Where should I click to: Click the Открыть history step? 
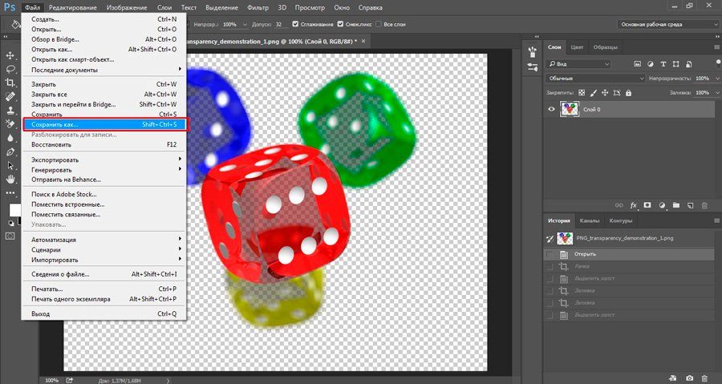(x=585, y=253)
